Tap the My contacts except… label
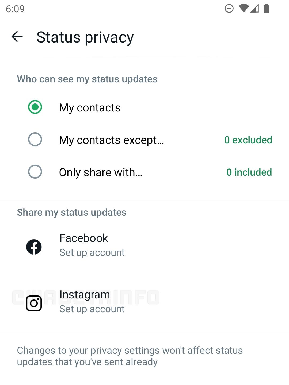 112,140
